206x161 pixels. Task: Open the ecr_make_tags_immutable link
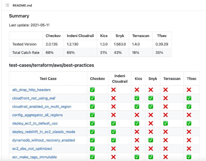35,157
